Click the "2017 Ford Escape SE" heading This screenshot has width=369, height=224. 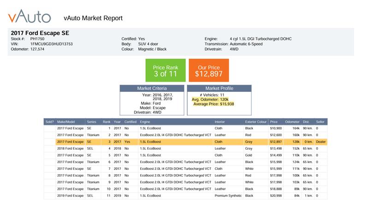tap(40, 33)
